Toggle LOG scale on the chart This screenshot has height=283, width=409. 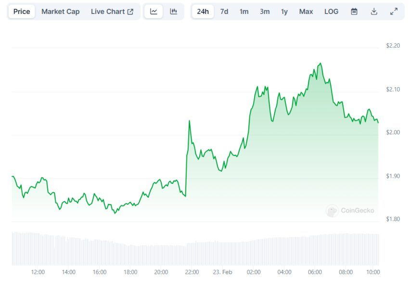tap(331, 12)
